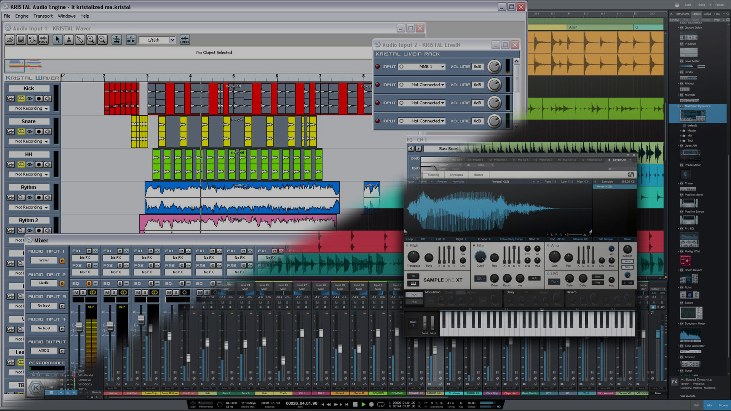Viewport: 731px width, 411px height.
Task: Expand the Pro EQ entry in the effects browser
Action: tap(678, 229)
